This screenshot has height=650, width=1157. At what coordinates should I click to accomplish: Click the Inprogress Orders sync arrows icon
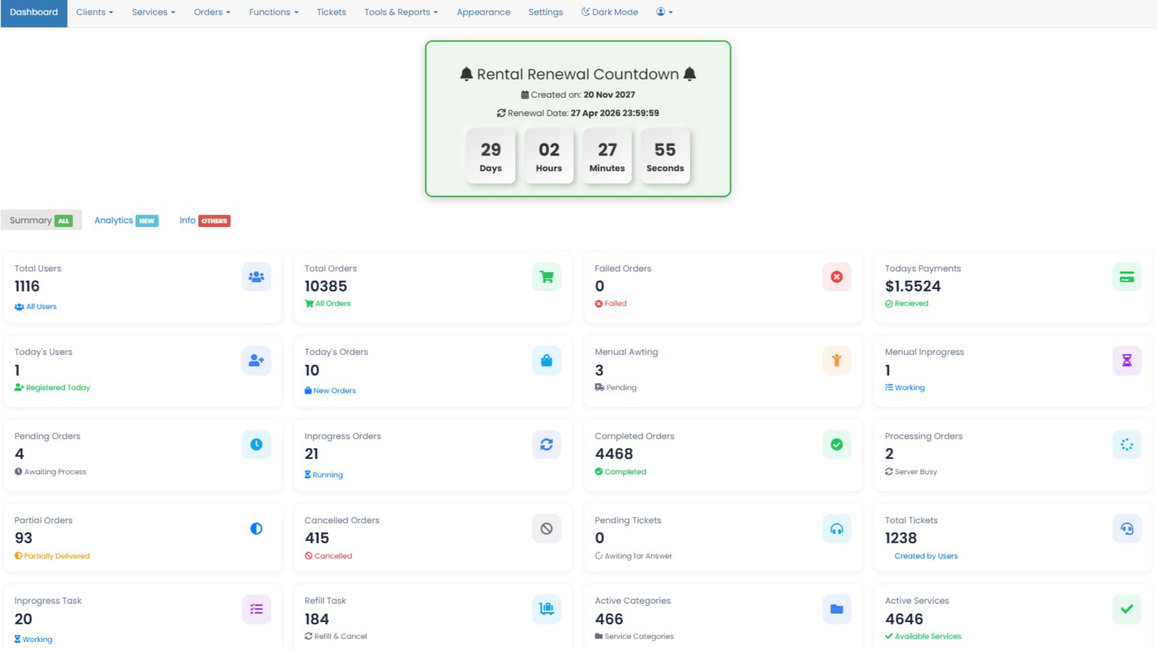pyautogui.click(x=546, y=444)
